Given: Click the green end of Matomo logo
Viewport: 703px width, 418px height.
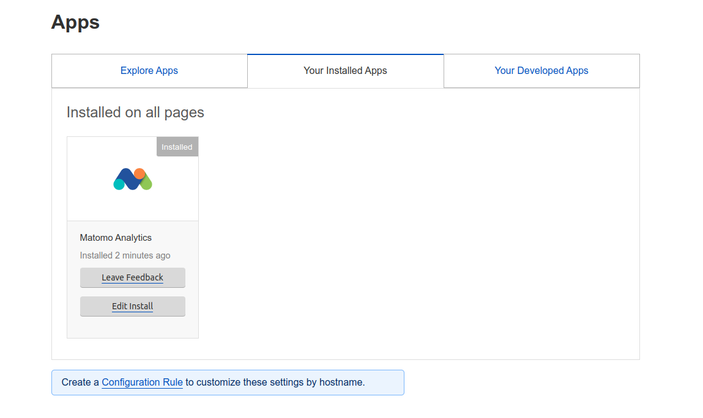Looking at the screenshot, I should [147, 184].
